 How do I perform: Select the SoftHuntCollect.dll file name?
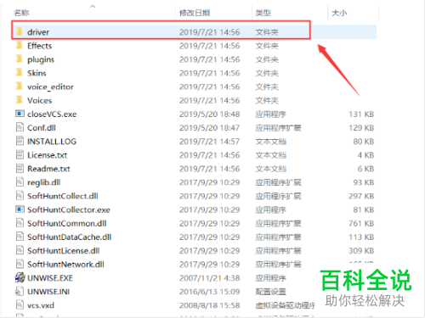coord(63,196)
